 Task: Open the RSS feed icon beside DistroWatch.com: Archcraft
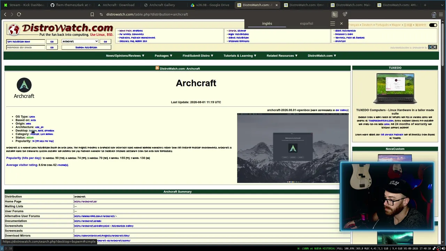157,68
